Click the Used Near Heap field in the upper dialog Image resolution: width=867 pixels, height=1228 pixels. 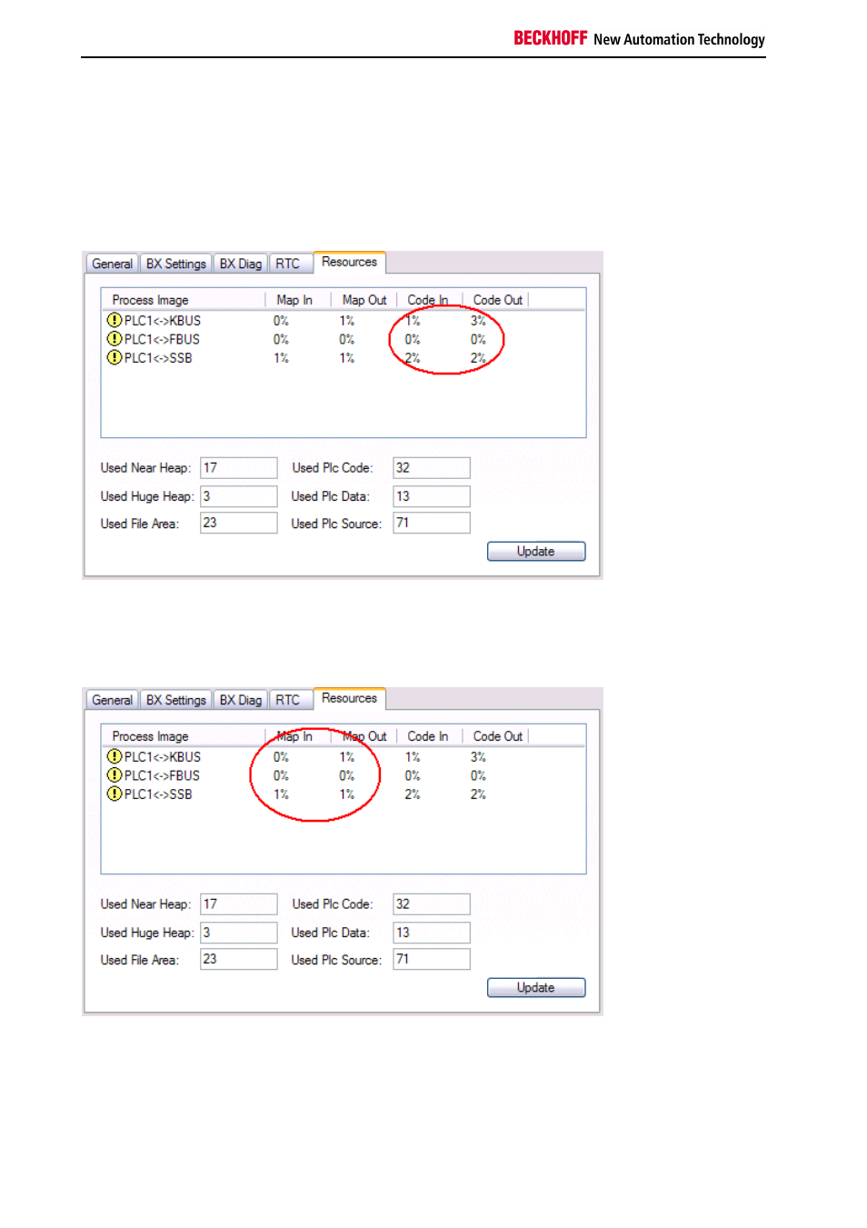click(239, 468)
